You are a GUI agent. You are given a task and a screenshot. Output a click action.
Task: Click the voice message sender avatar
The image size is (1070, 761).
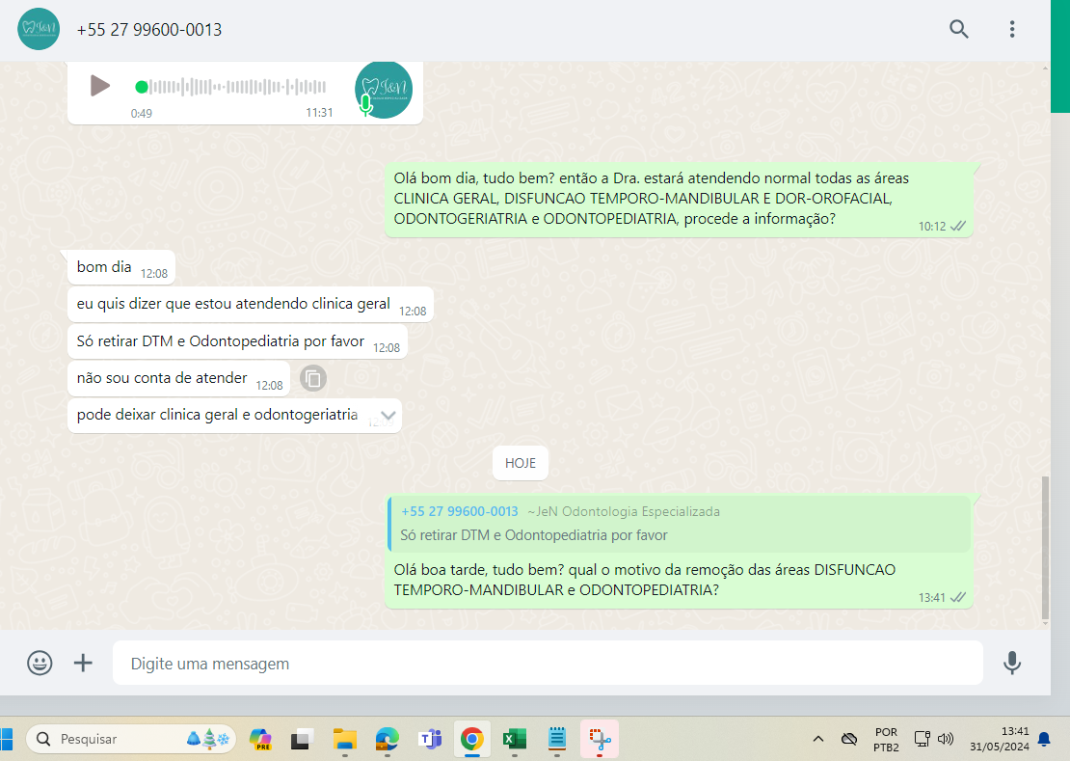(384, 90)
